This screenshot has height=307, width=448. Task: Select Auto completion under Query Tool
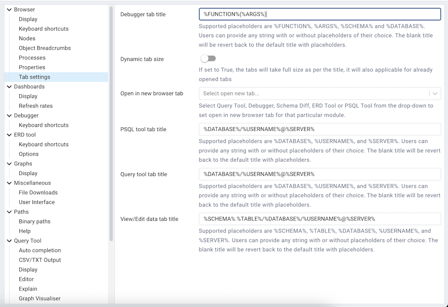(x=40, y=250)
